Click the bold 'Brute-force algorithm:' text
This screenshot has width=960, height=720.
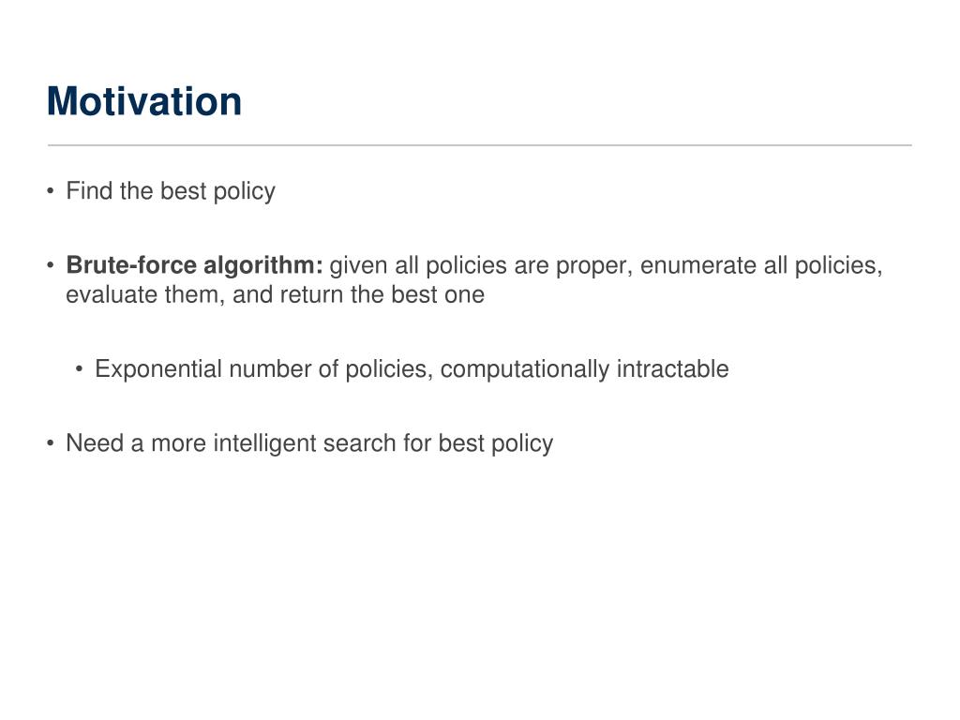[x=194, y=265]
